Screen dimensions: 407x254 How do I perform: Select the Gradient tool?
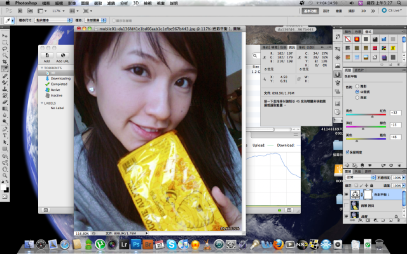pos(5,109)
